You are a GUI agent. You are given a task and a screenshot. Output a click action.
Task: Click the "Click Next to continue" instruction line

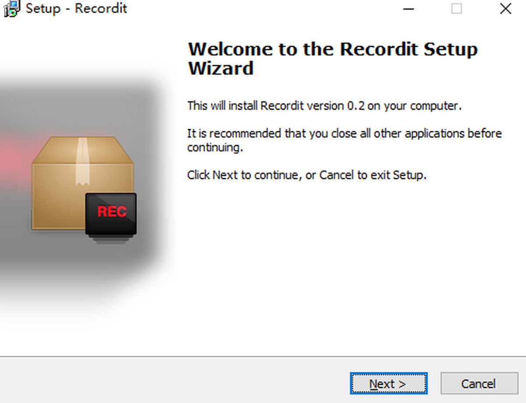tap(307, 175)
